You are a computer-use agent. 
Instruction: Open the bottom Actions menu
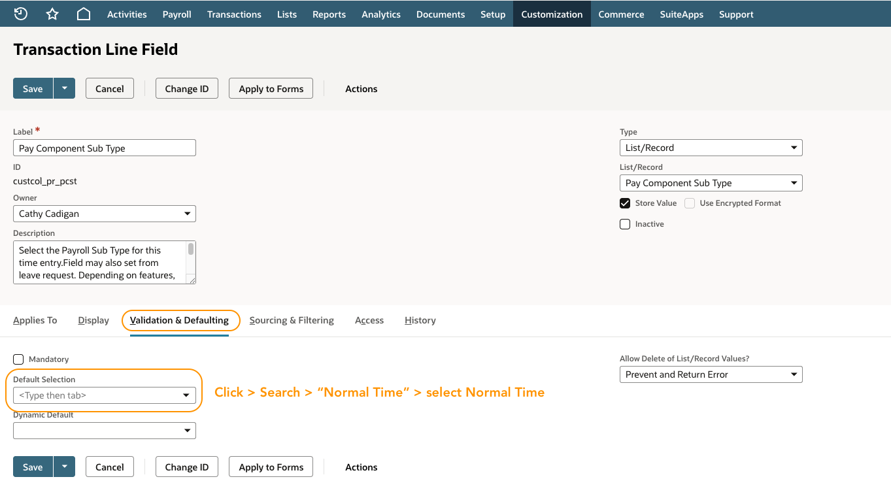pos(361,467)
